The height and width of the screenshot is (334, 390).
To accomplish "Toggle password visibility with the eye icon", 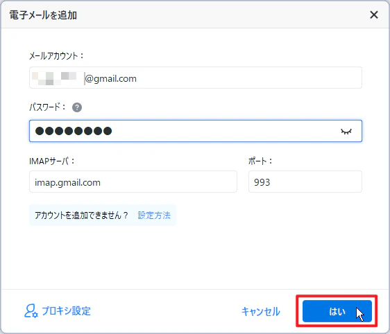I will point(346,132).
